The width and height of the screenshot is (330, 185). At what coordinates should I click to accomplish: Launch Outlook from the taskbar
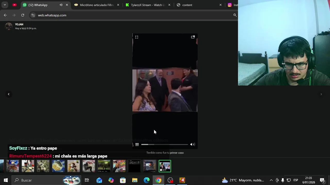(x=99, y=180)
